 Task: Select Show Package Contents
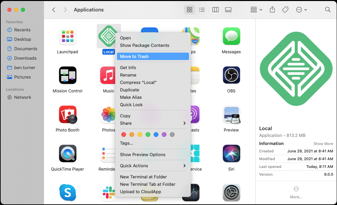pos(145,45)
